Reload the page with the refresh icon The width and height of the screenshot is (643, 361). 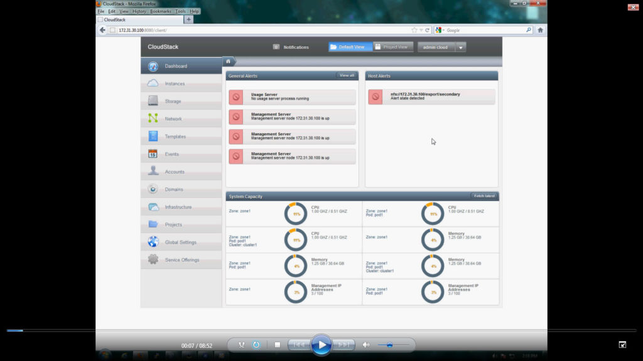click(427, 30)
